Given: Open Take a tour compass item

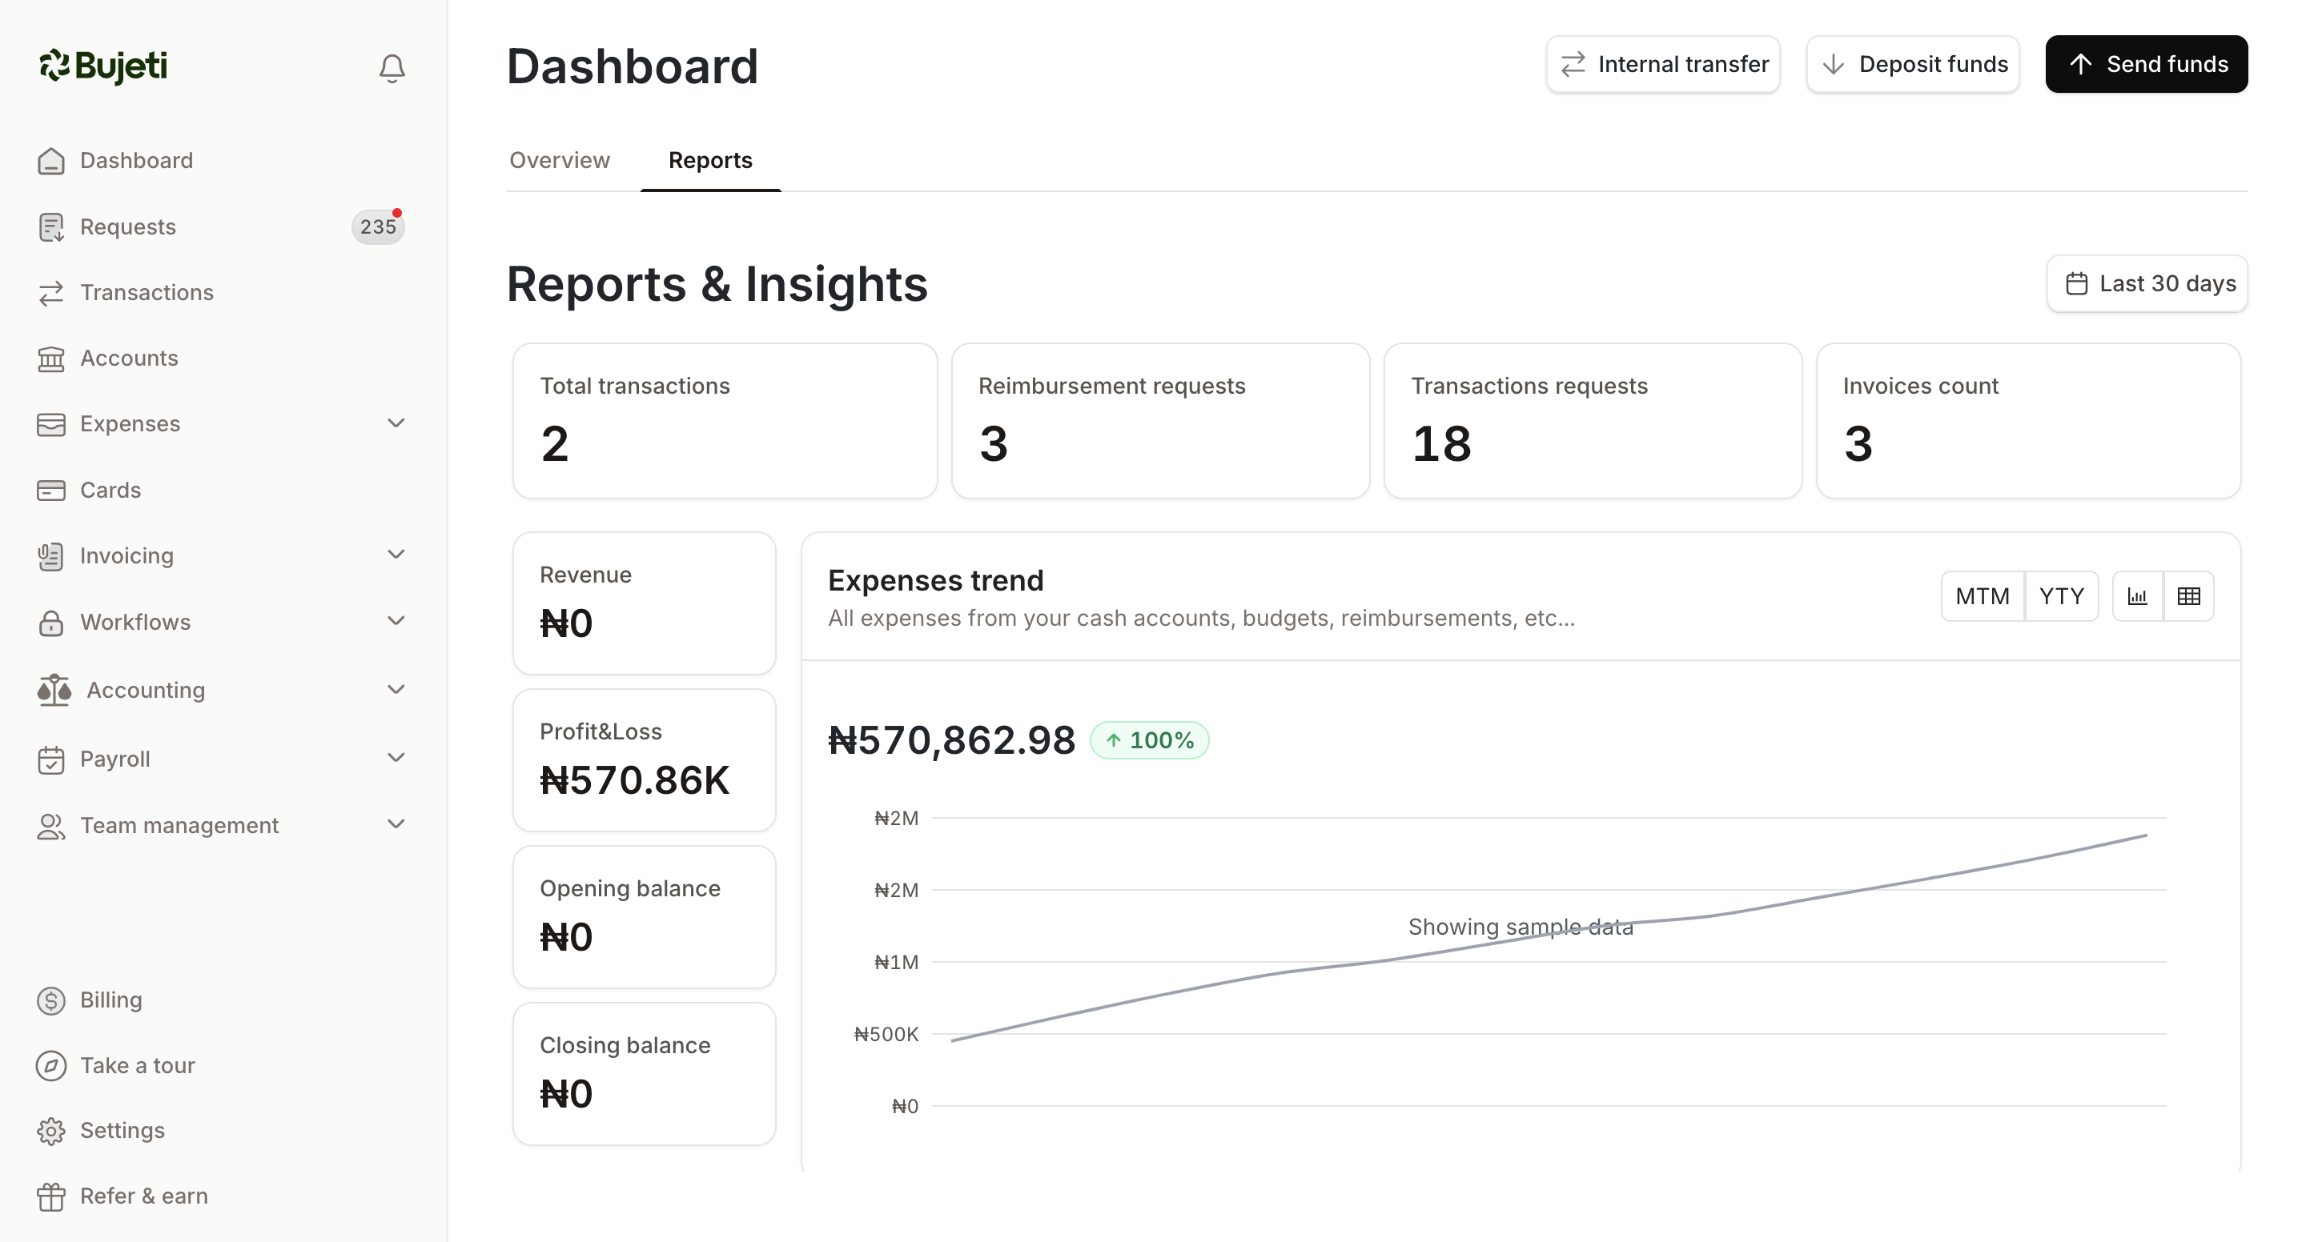Looking at the screenshot, I should (137, 1065).
